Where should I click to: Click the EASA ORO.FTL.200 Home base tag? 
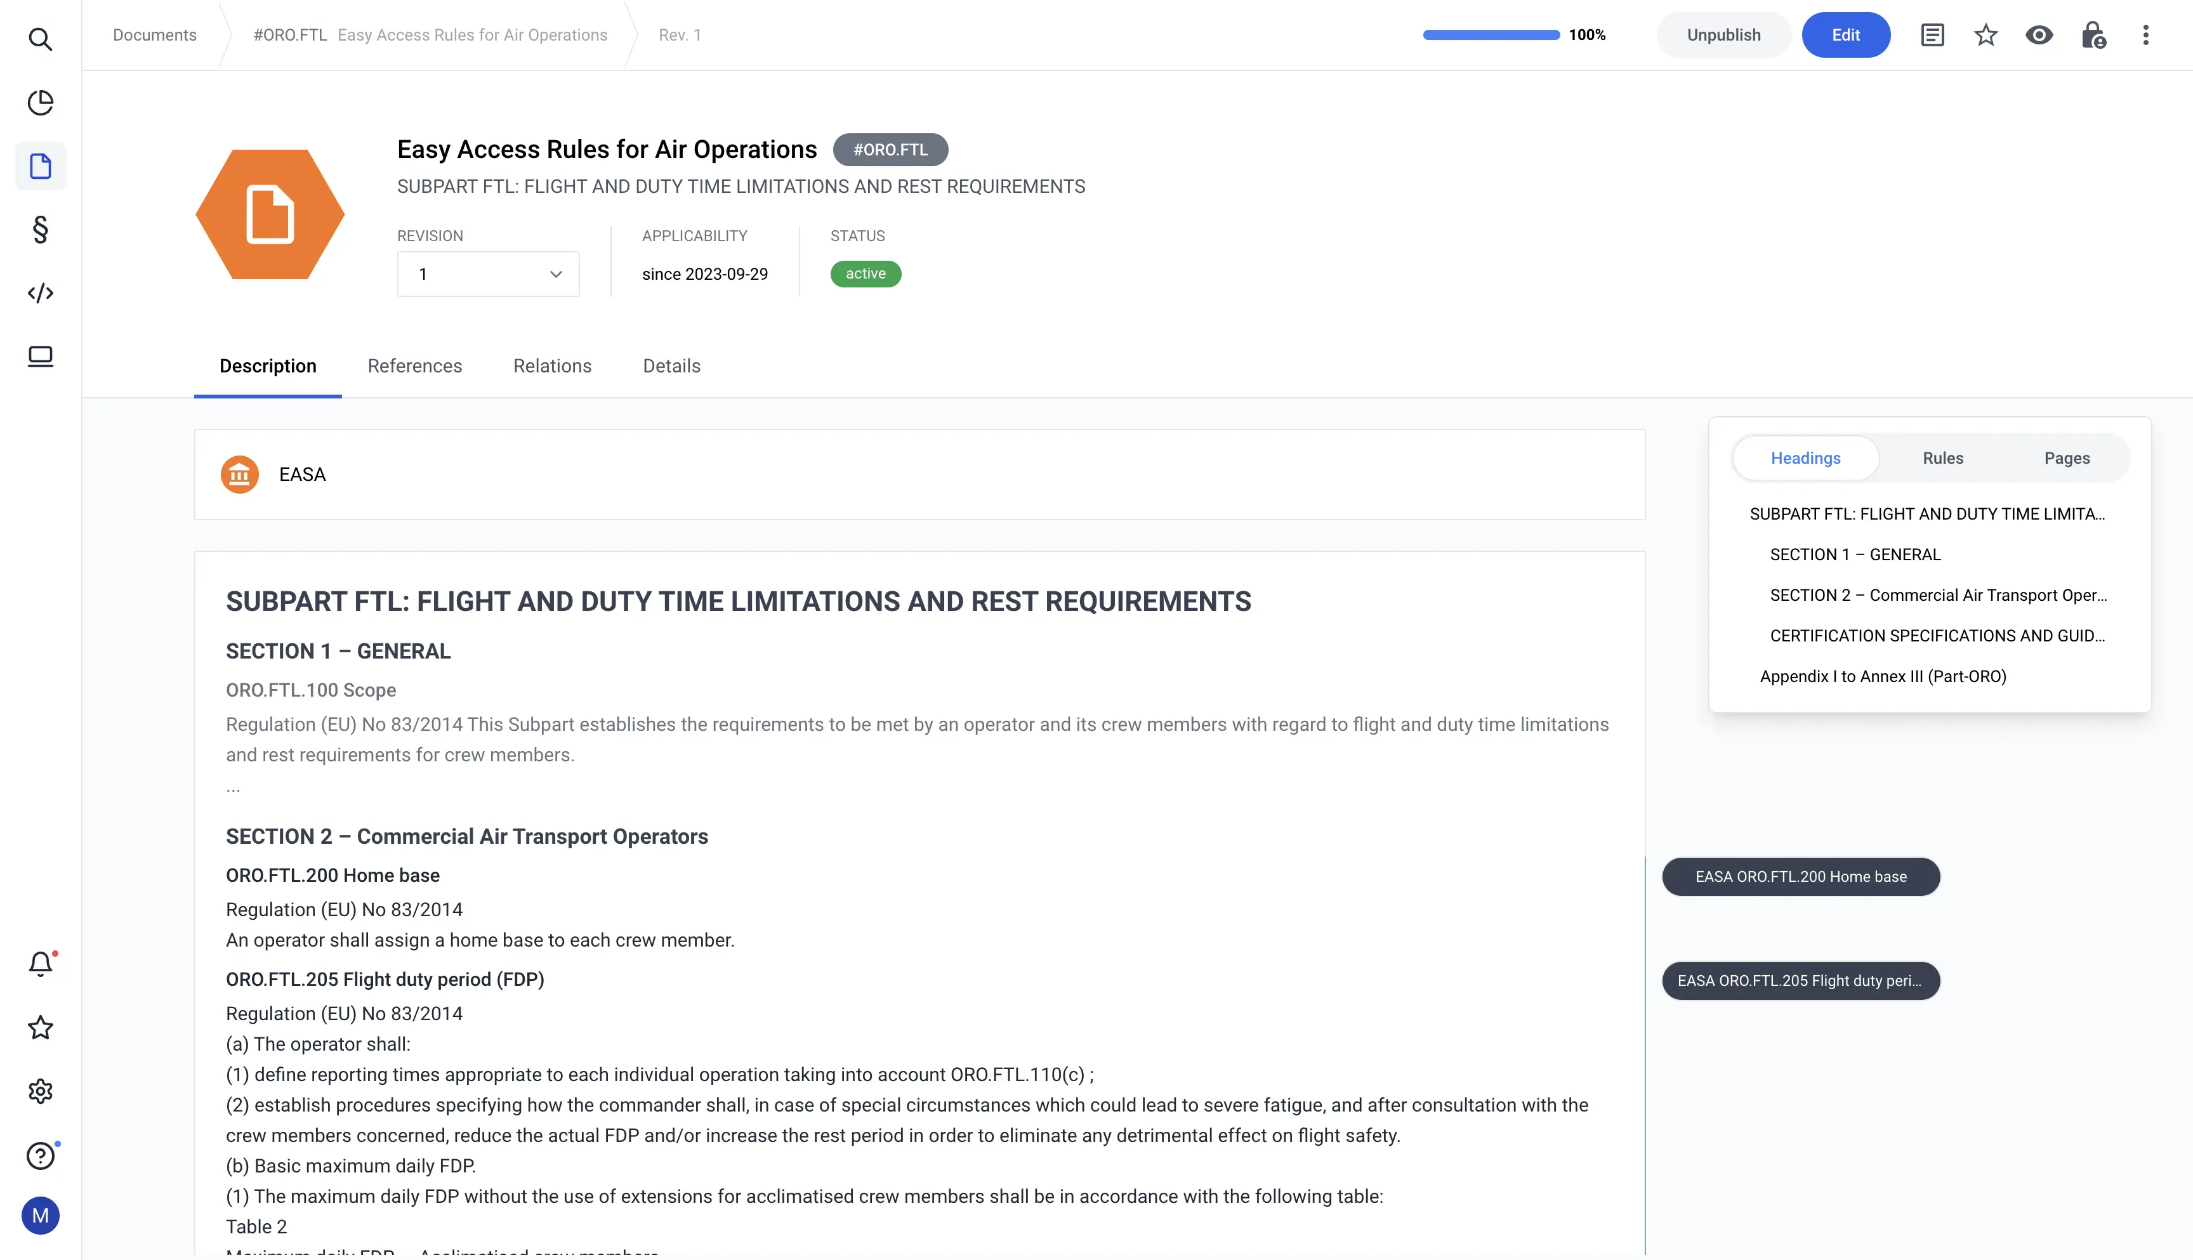click(x=1800, y=877)
